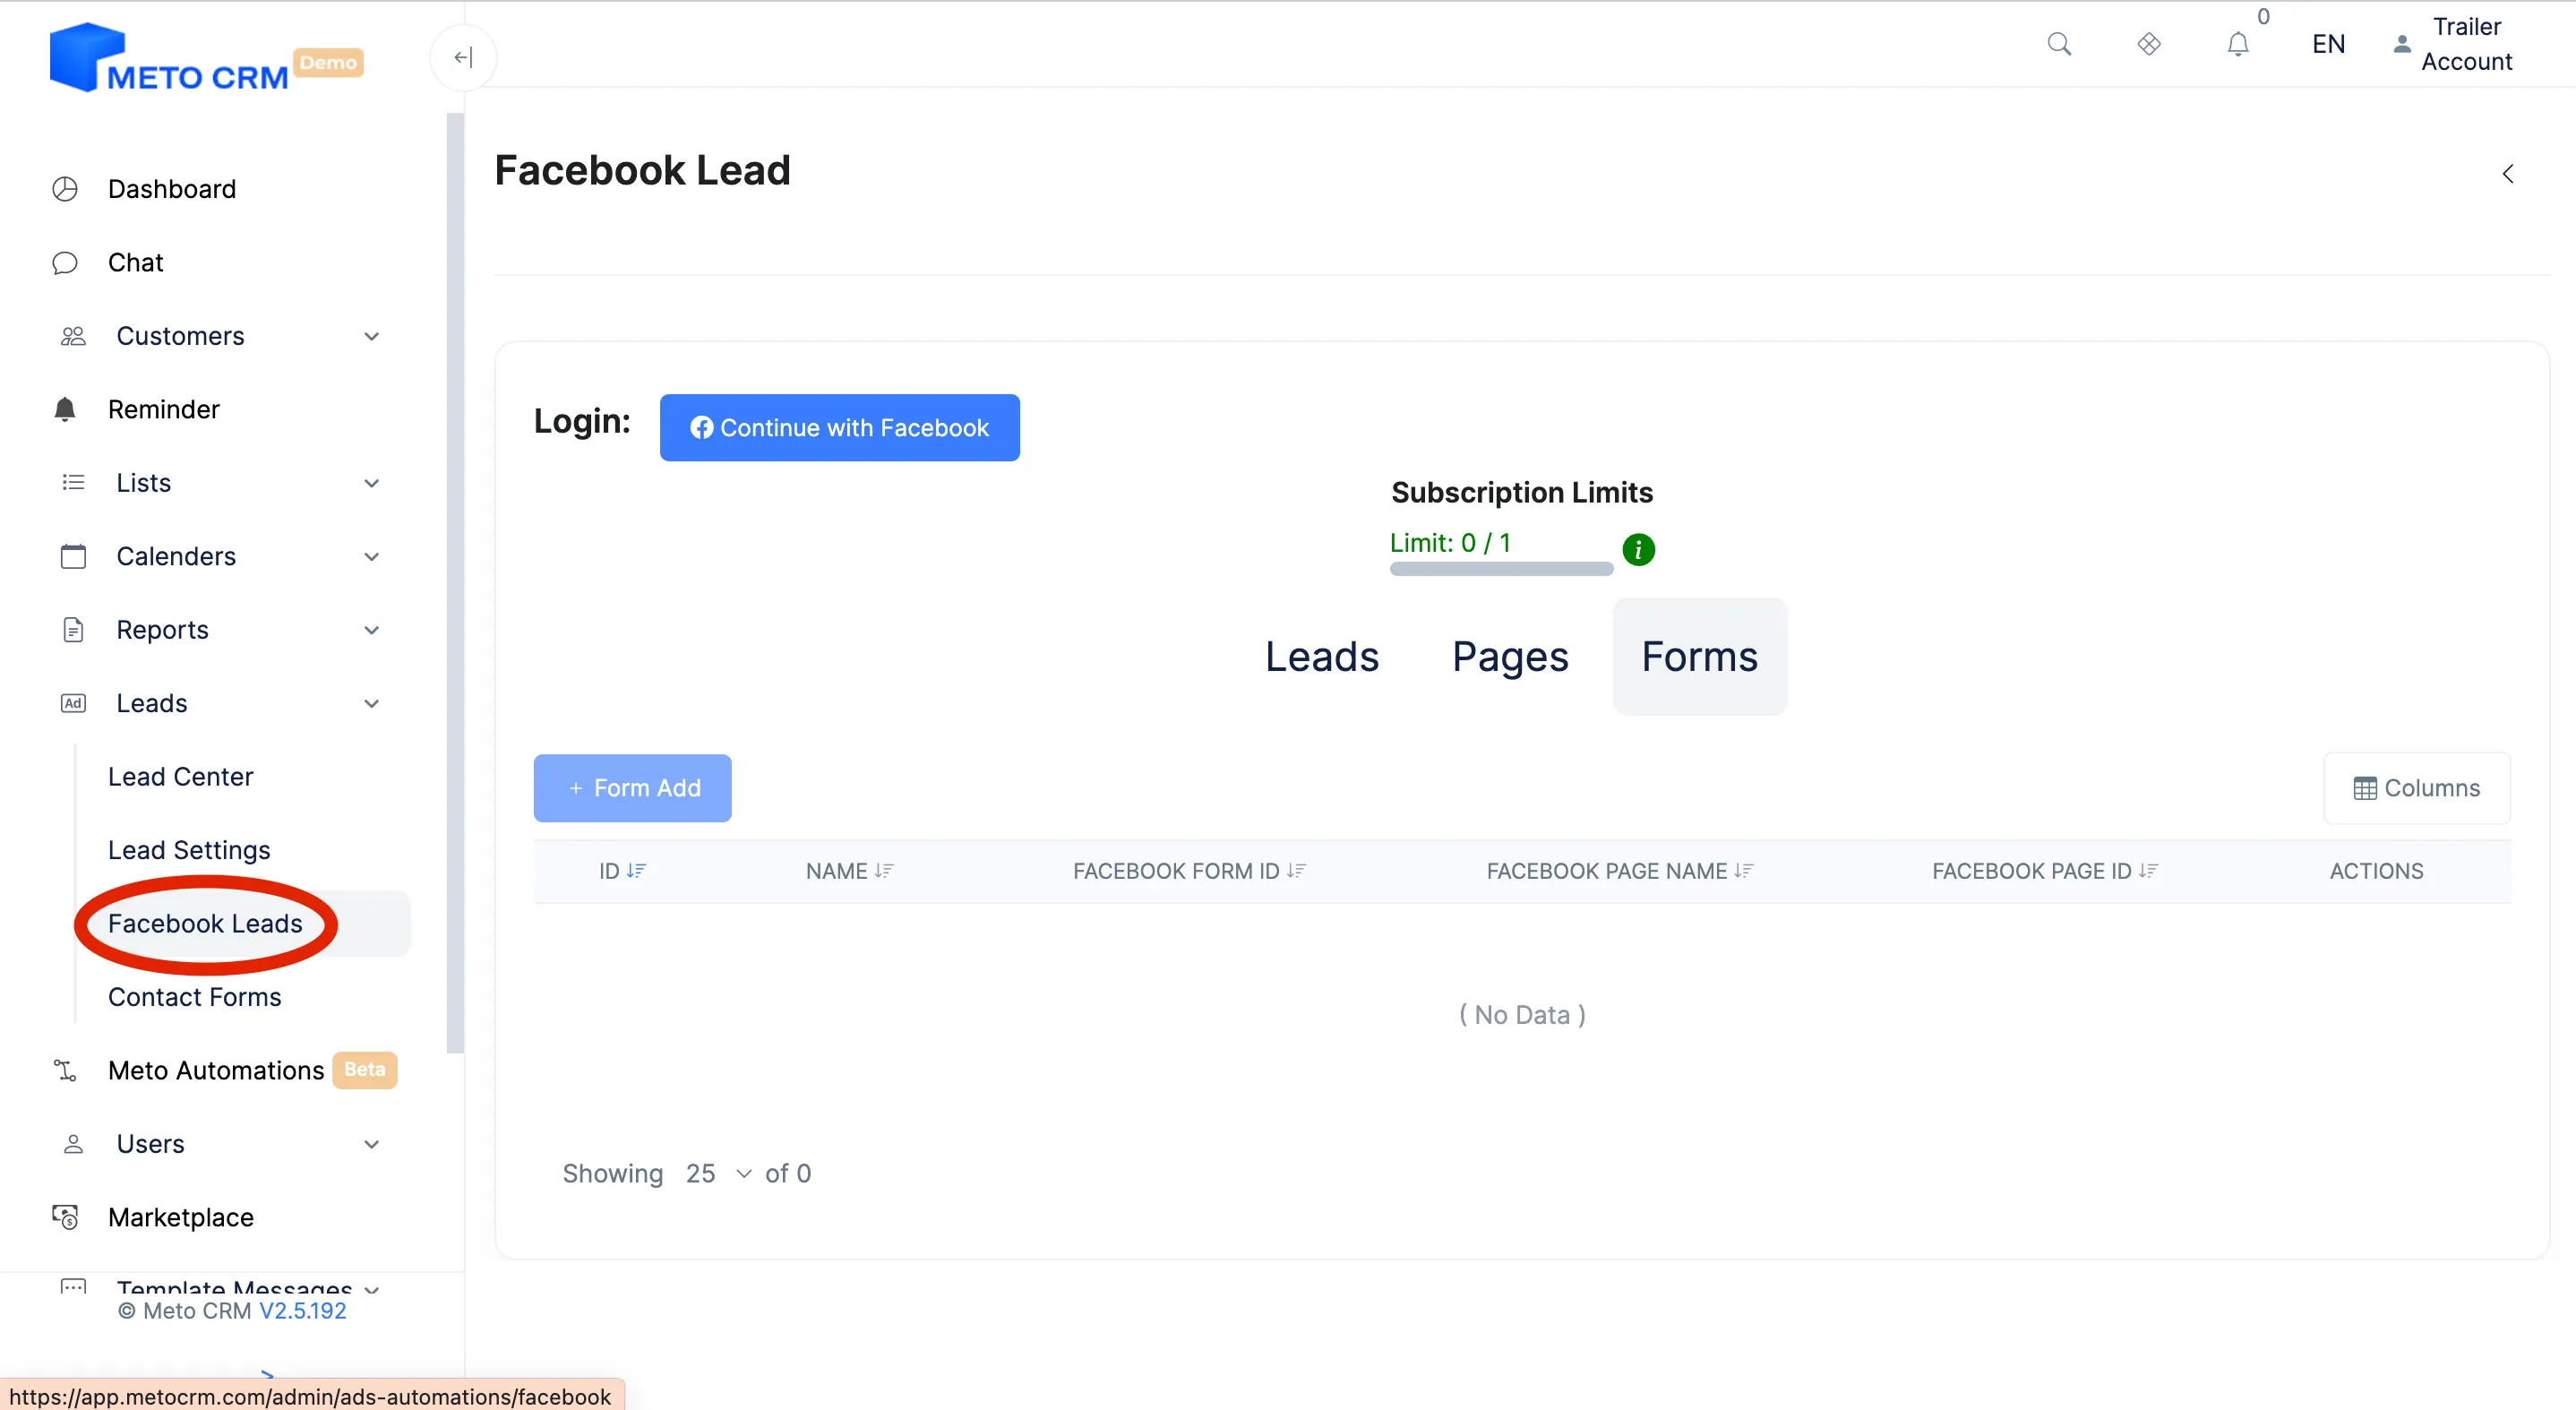This screenshot has height=1410, width=2576.
Task: Sort by FACEBOOK PAGE ID column
Action: point(2045,871)
